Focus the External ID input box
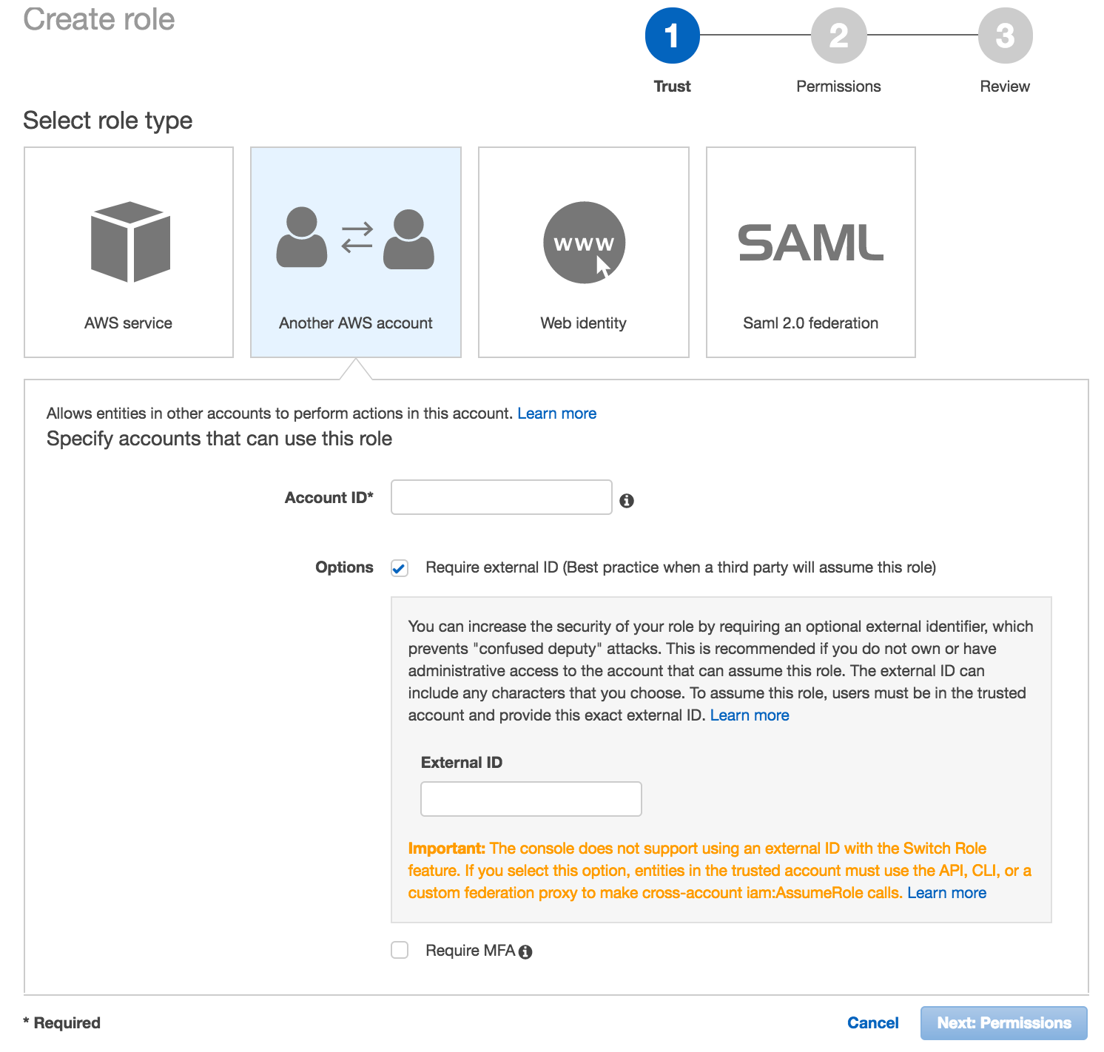Image resolution: width=1104 pixels, height=1052 pixels. click(531, 799)
